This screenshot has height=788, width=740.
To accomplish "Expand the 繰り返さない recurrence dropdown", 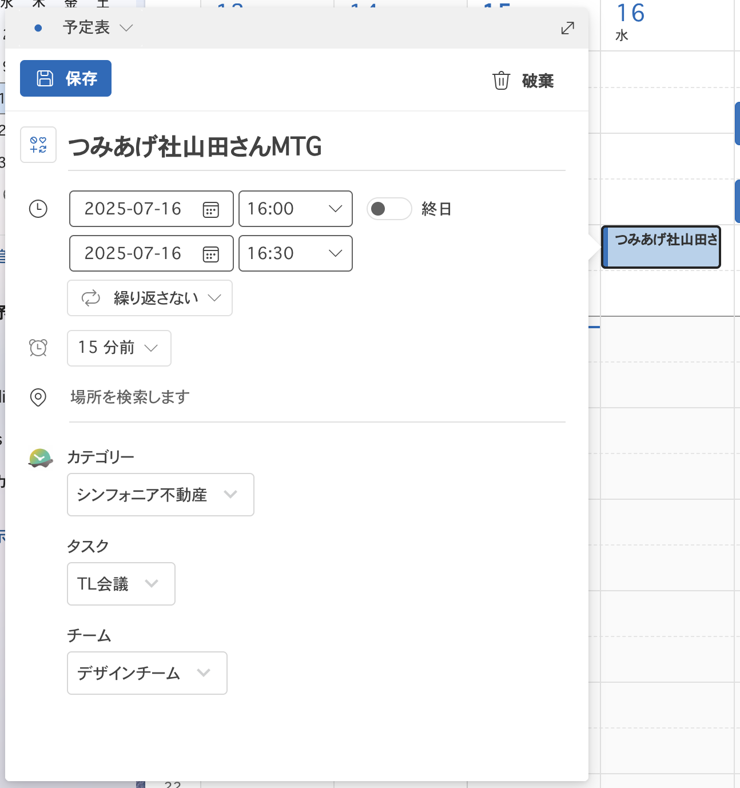I will (214, 298).
